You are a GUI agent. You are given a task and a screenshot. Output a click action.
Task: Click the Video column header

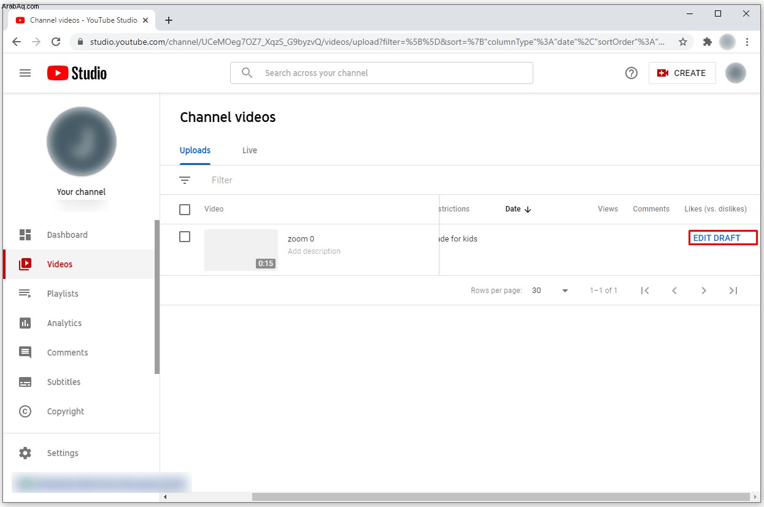pyautogui.click(x=214, y=209)
